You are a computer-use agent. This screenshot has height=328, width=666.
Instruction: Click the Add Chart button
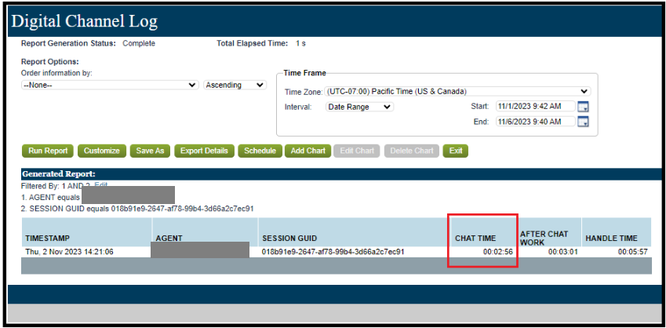tap(308, 151)
